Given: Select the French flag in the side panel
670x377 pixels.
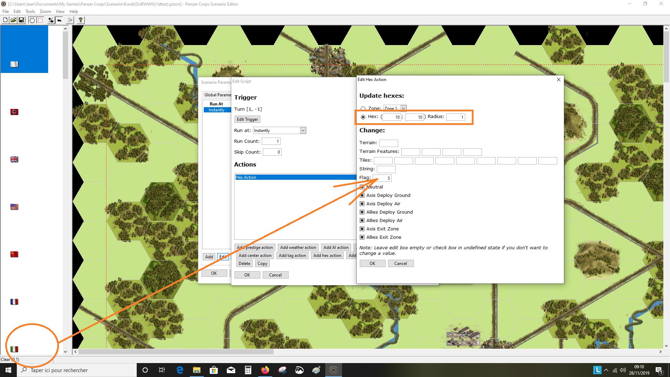Looking at the screenshot, I should (14, 302).
